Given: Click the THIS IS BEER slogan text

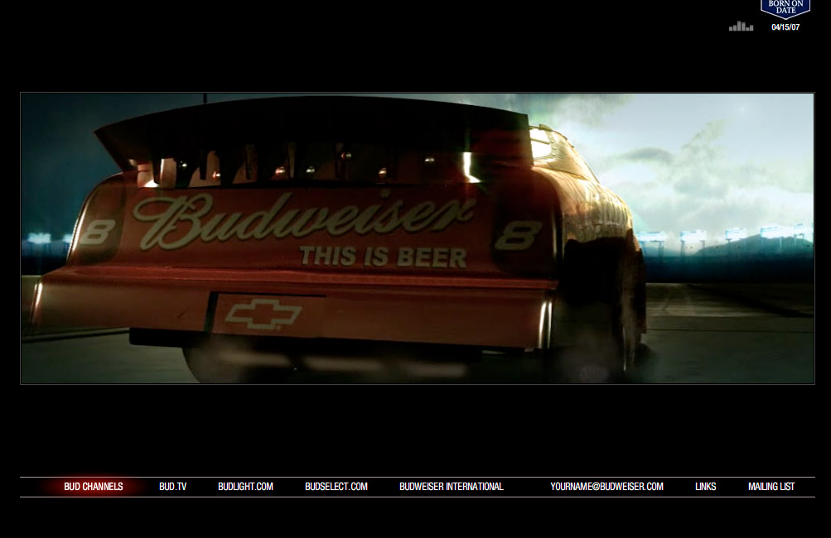Looking at the screenshot, I should pyautogui.click(x=383, y=257).
